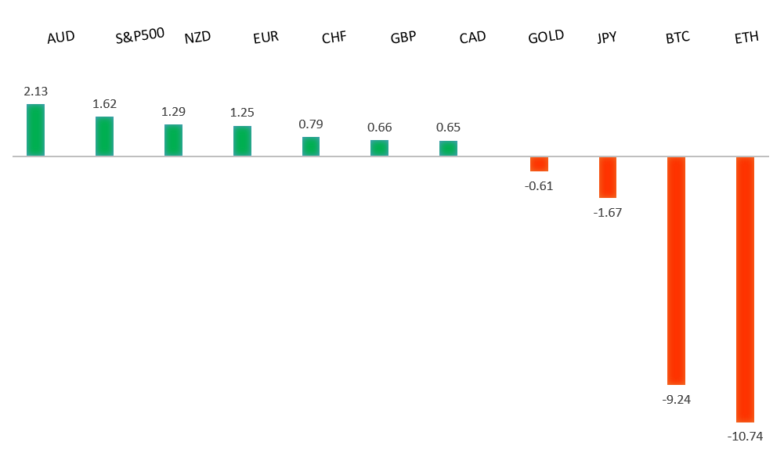Viewport: 784px width, 471px height.
Task: Click the GBP bar
Action: coord(379,148)
